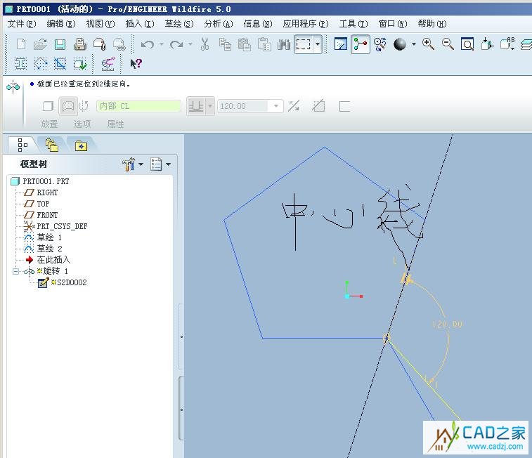Select the FRONT datum plane in tree
The height and width of the screenshot is (458, 532).
(x=47, y=215)
